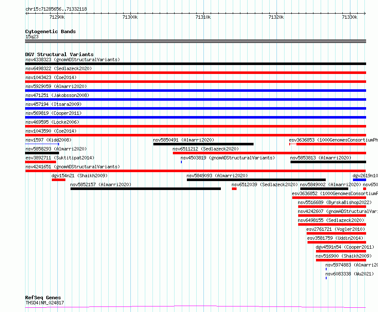Open nsv516900 (Shaikh2009) variant

pos(344,256)
